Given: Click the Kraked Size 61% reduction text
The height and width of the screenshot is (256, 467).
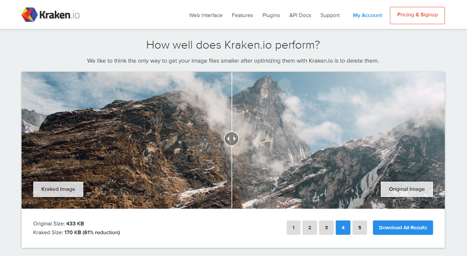Looking at the screenshot, I should click(x=76, y=232).
